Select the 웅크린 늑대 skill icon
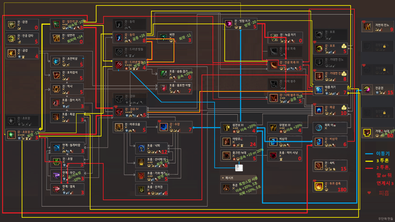The width and height of the screenshot is (395, 222). pos(226,156)
